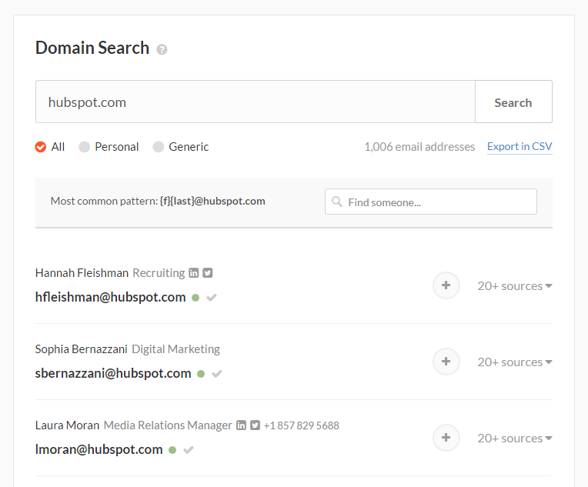Click the hubspot.com domain input field
This screenshot has width=588, height=487.
(x=256, y=102)
